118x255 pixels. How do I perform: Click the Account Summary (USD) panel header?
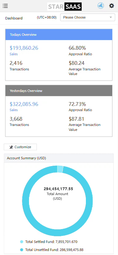59,158
